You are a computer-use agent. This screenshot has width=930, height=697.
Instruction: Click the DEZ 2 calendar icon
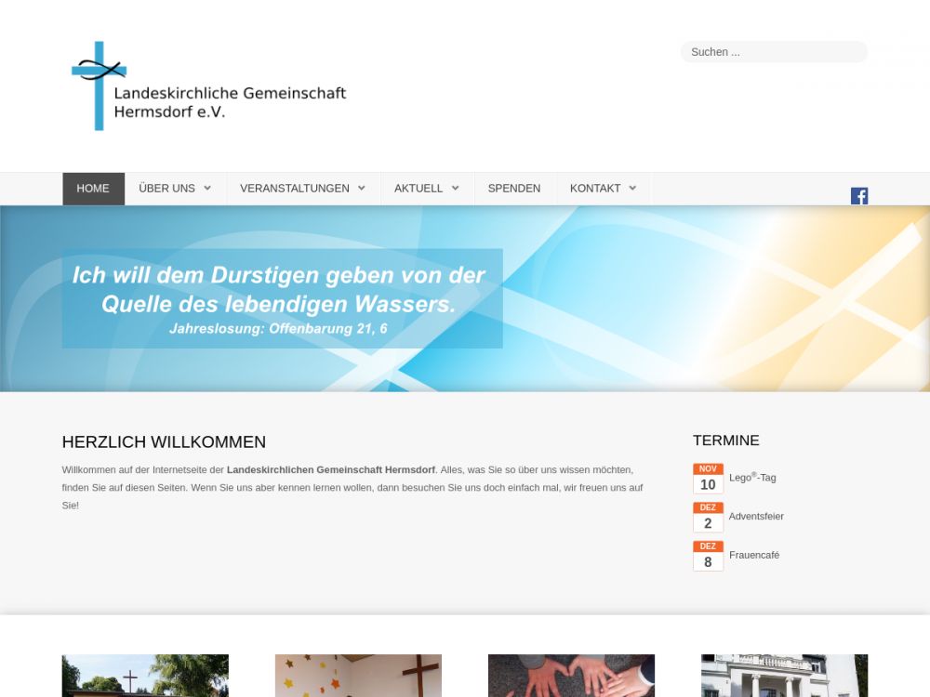[708, 518]
